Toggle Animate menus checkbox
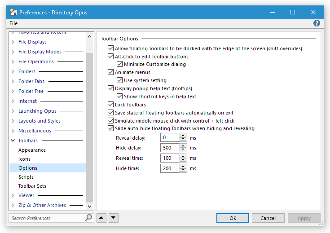The height and width of the screenshot is (233, 330). click(110, 72)
